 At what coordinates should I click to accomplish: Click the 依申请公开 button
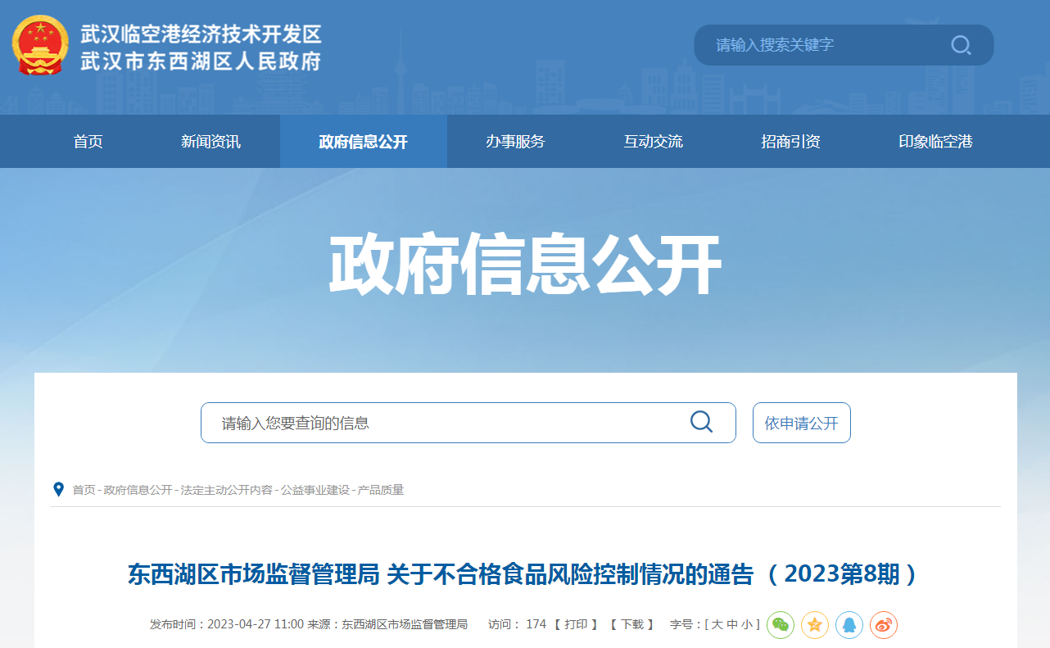coord(801,423)
